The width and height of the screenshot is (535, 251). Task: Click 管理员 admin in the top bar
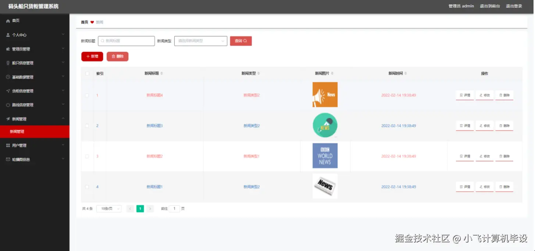coord(461,6)
